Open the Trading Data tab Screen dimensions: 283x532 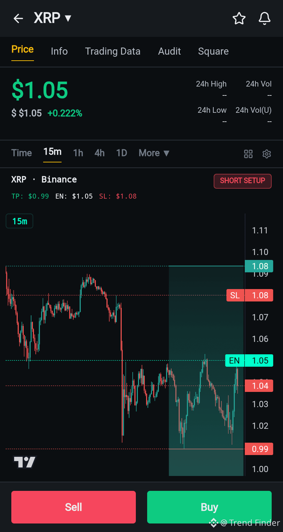pyautogui.click(x=113, y=51)
